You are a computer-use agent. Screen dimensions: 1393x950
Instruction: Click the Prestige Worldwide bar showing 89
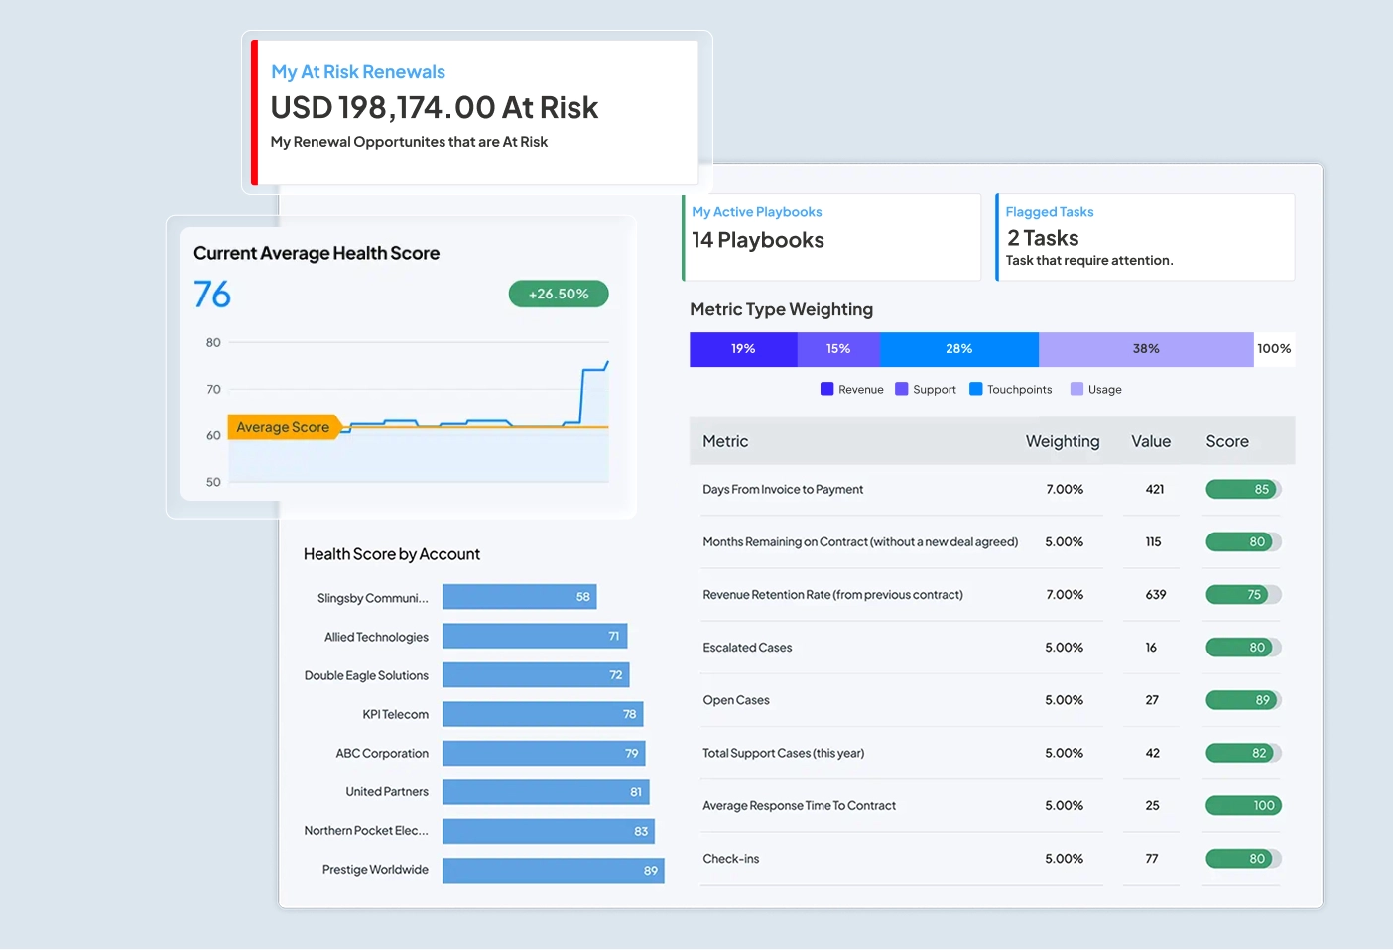pos(553,870)
